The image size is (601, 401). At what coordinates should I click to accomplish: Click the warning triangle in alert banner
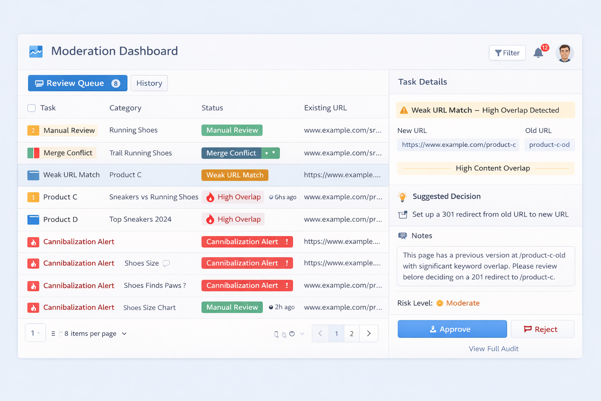click(404, 110)
